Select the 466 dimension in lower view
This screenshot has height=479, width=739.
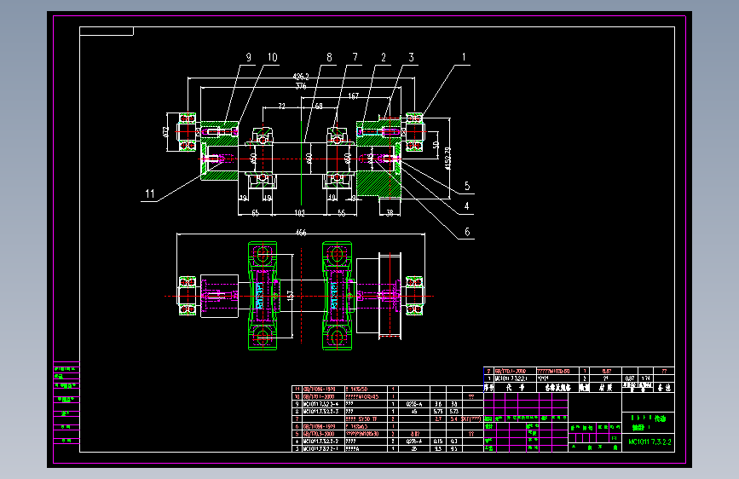point(301,233)
